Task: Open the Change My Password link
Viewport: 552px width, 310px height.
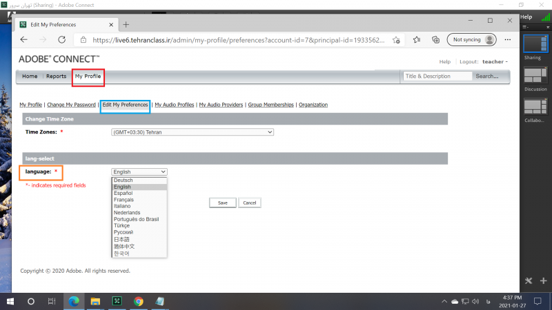Action: tap(71, 105)
